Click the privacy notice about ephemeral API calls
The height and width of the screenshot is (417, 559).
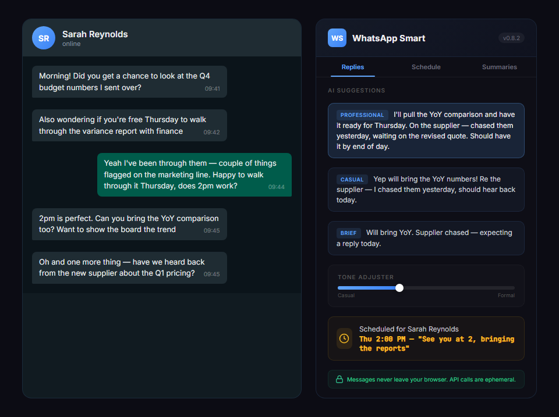coord(426,379)
